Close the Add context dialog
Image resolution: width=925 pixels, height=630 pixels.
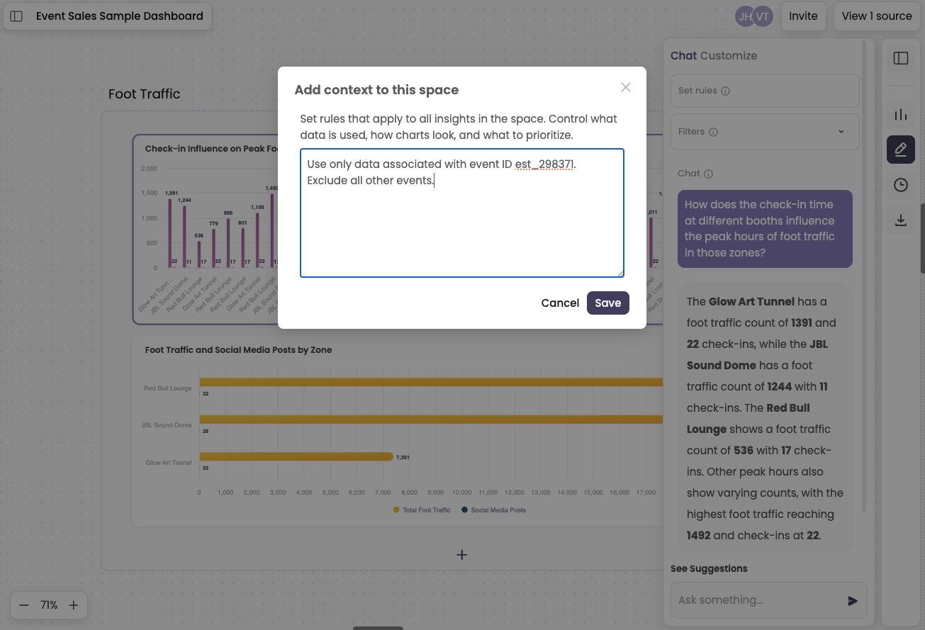(625, 87)
